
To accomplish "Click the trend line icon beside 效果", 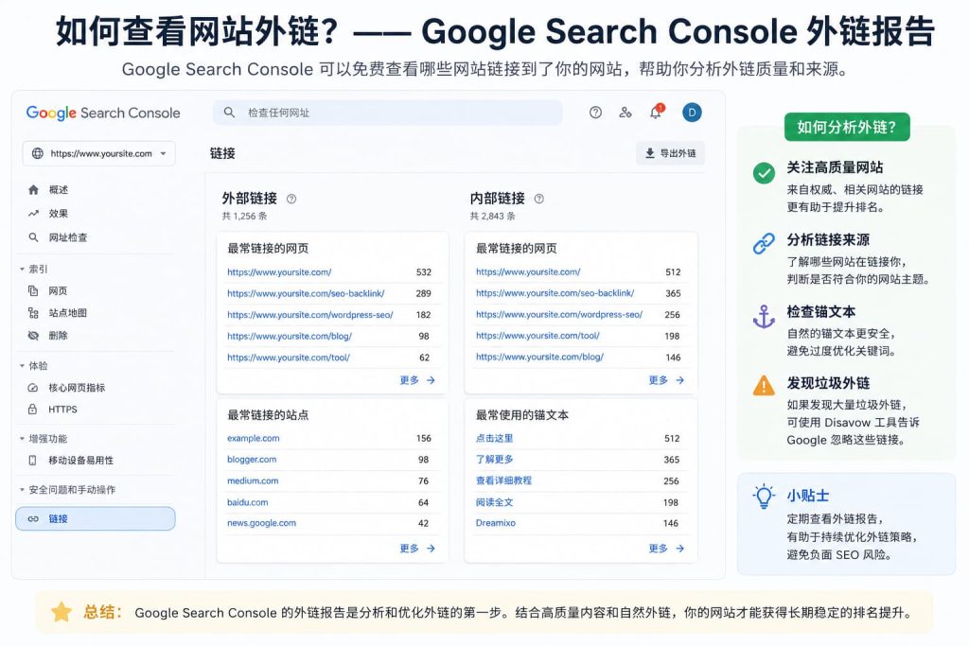I will point(33,214).
